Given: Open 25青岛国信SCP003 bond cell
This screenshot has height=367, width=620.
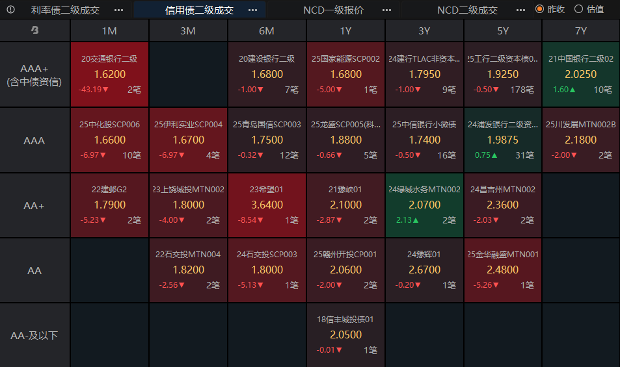Looking at the screenshot, I should coord(267,140).
